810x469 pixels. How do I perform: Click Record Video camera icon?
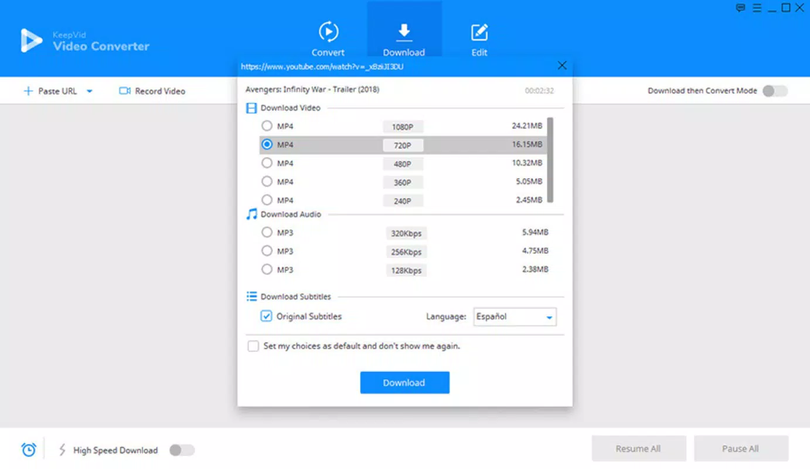point(124,91)
